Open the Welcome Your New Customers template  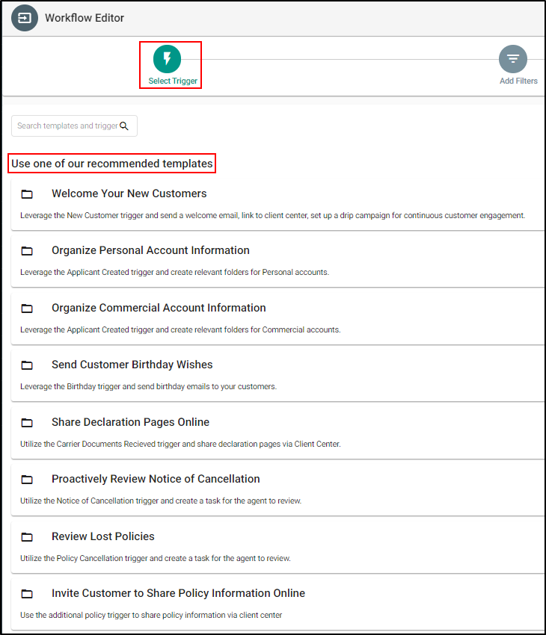click(x=129, y=193)
